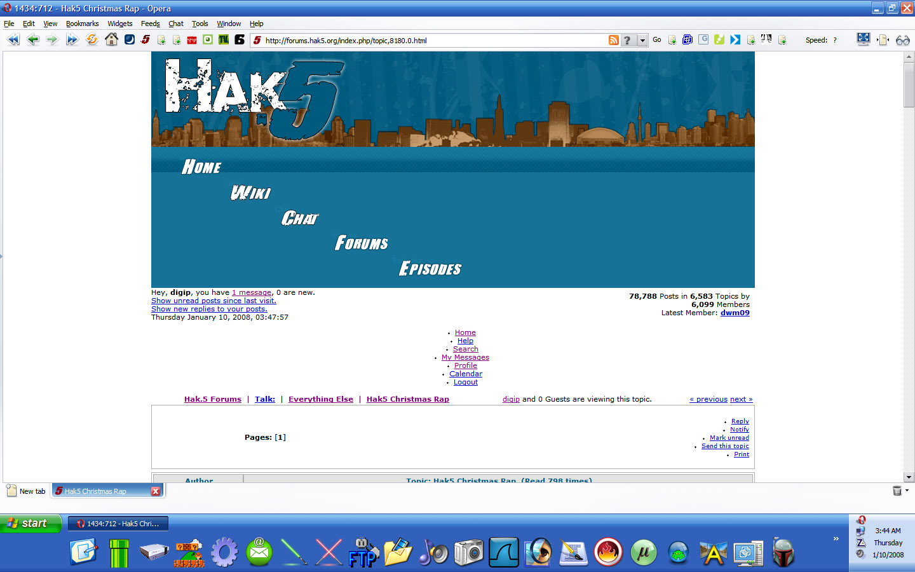Click the My Messages link

465,357
